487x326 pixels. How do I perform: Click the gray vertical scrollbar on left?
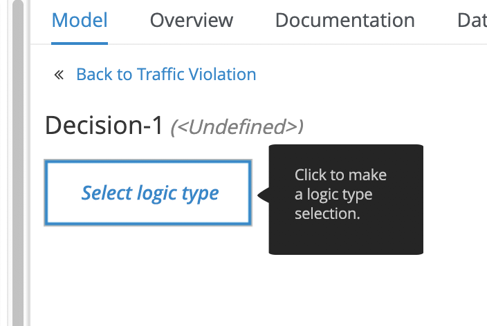point(17,163)
